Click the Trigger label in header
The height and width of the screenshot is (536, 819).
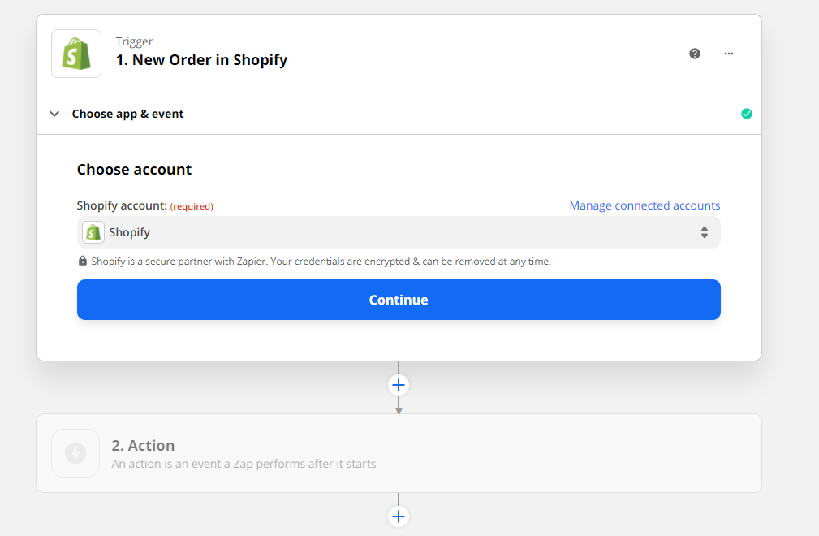[x=134, y=41]
